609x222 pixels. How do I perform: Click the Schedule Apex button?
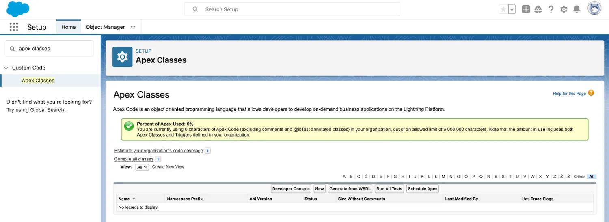point(423,189)
